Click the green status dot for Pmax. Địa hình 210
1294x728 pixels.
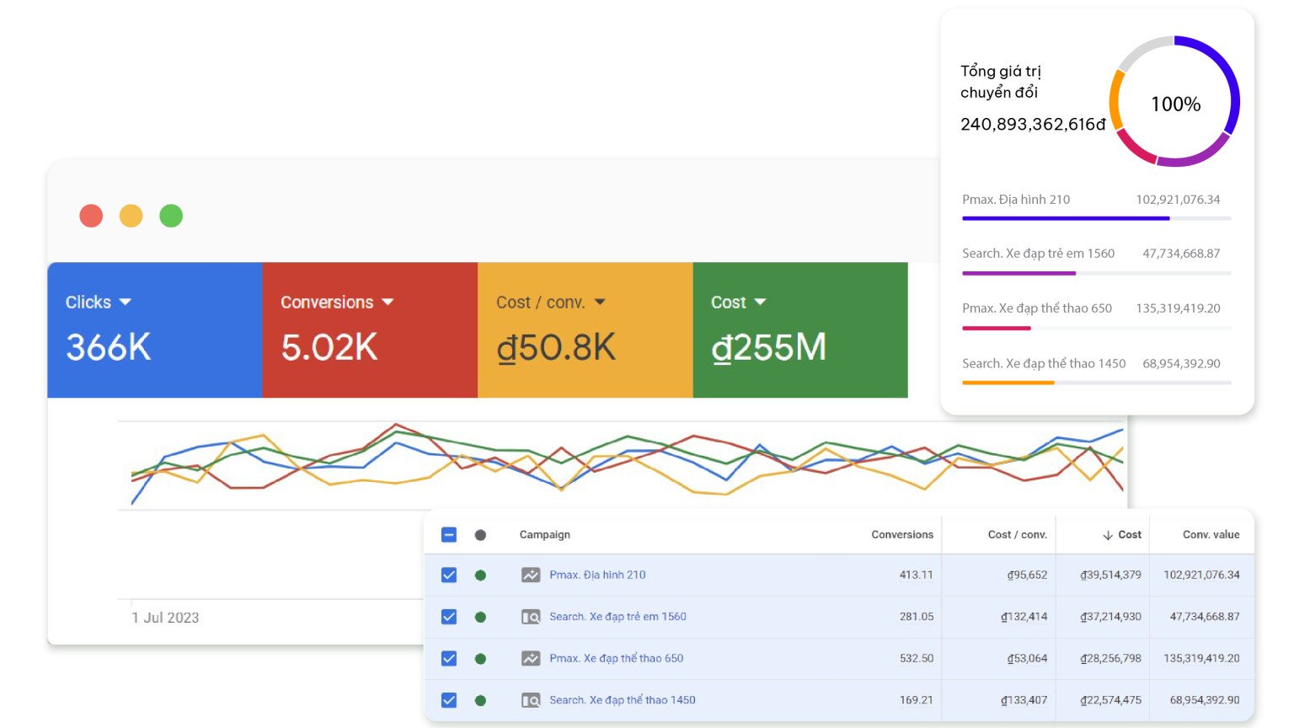(480, 575)
